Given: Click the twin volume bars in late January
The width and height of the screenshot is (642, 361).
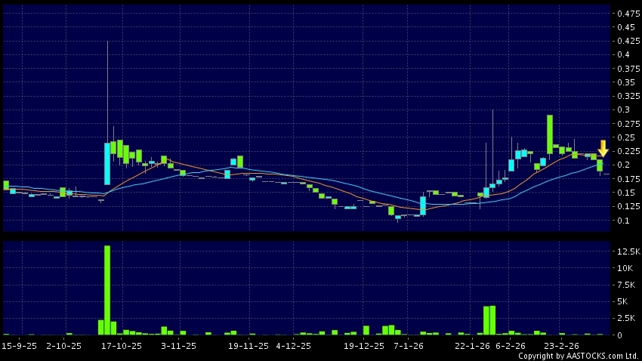Looking at the screenshot, I should pos(489,320).
